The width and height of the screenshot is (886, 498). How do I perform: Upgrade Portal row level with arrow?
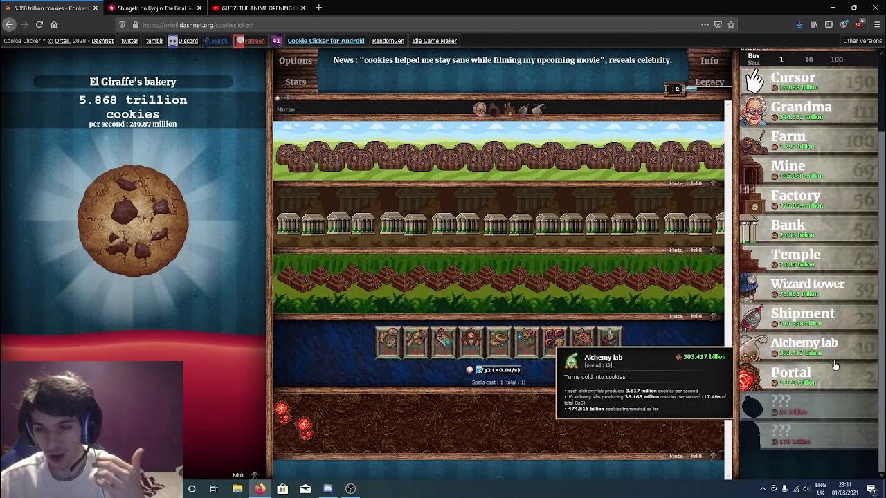pyautogui.click(x=714, y=456)
